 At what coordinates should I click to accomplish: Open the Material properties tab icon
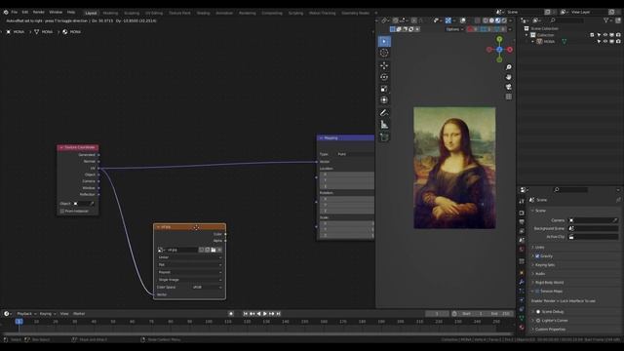point(522,328)
